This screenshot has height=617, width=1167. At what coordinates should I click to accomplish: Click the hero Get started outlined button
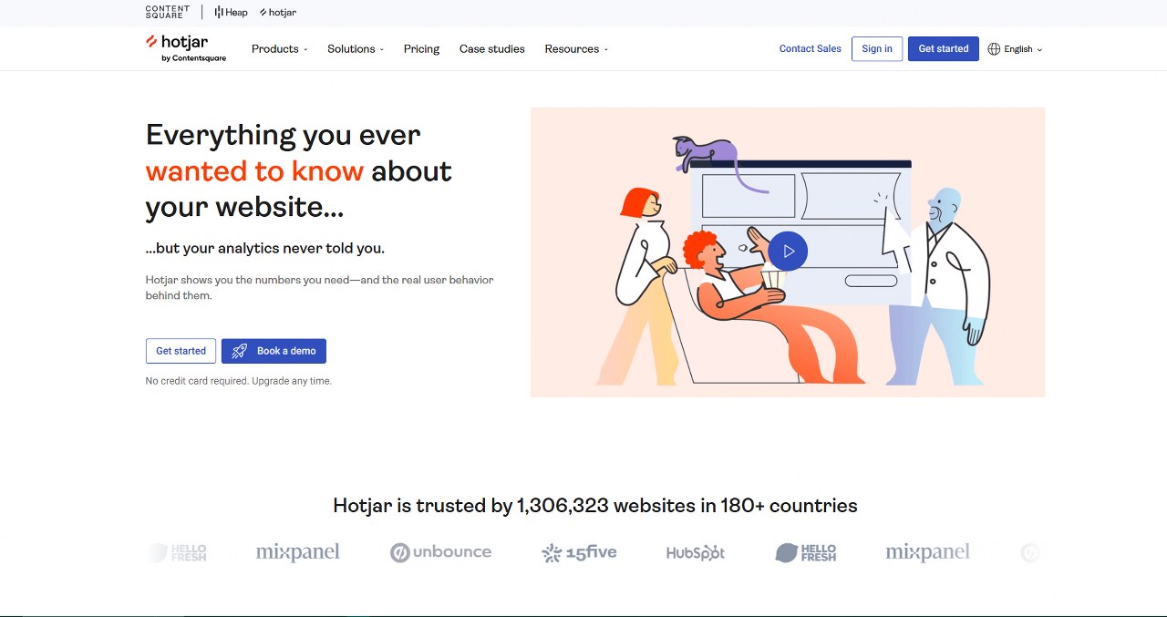[x=181, y=351]
